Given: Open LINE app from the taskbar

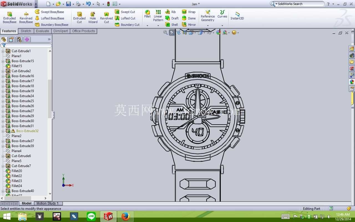Looking at the screenshot, I should point(91,216).
